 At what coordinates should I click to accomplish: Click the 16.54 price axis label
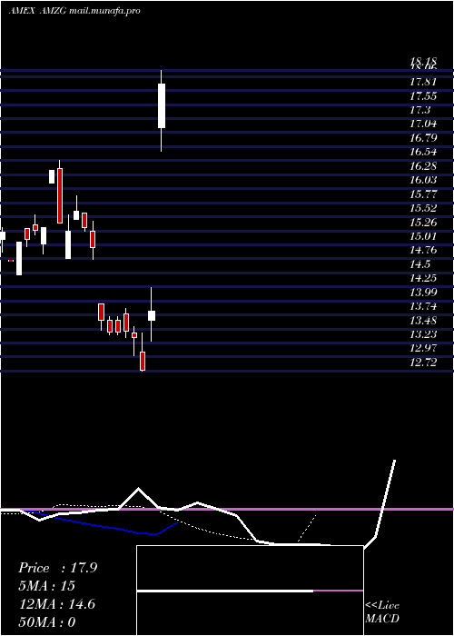(x=423, y=152)
